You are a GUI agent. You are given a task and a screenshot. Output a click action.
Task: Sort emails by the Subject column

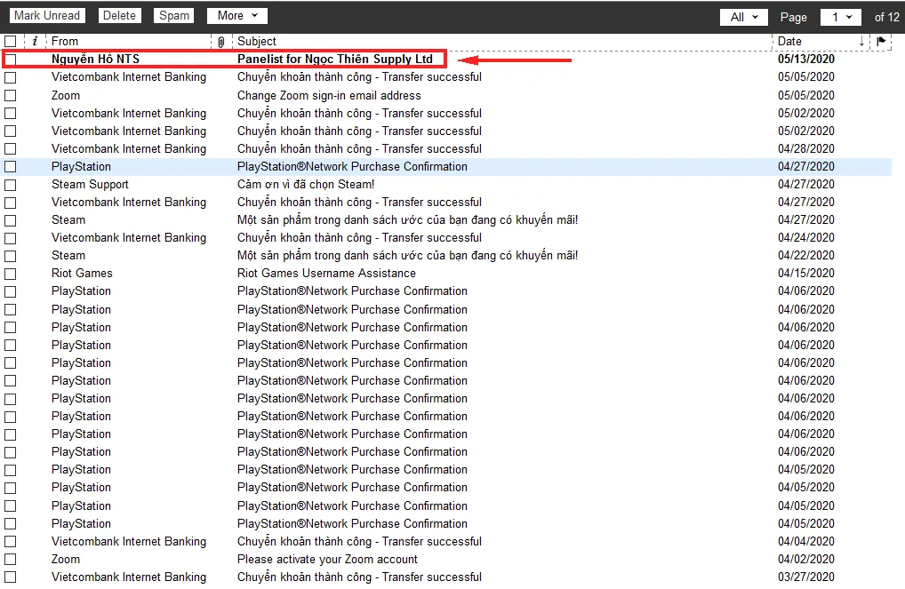257,41
